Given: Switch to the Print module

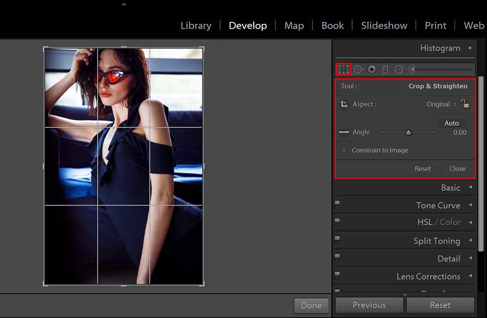Looking at the screenshot, I should (435, 25).
